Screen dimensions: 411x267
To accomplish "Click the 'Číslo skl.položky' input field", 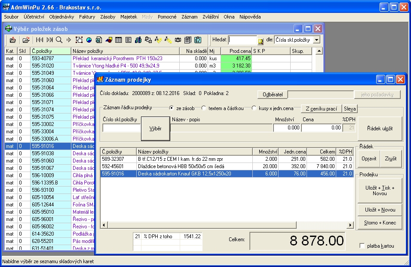I will (122, 128).
